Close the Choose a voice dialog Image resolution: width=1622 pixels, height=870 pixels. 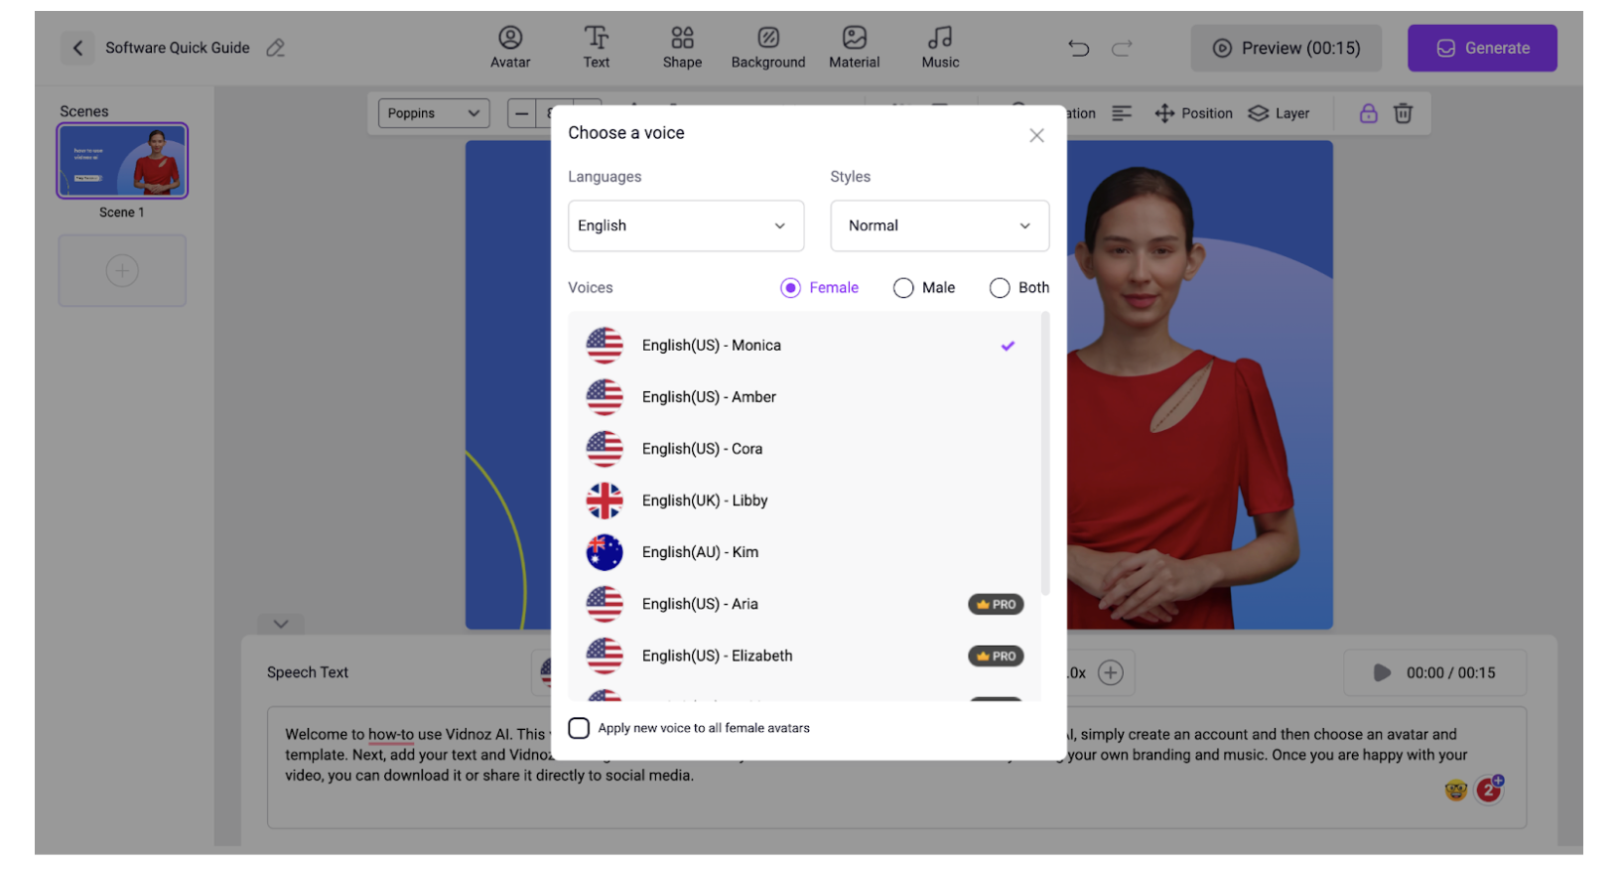[x=1036, y=135]
